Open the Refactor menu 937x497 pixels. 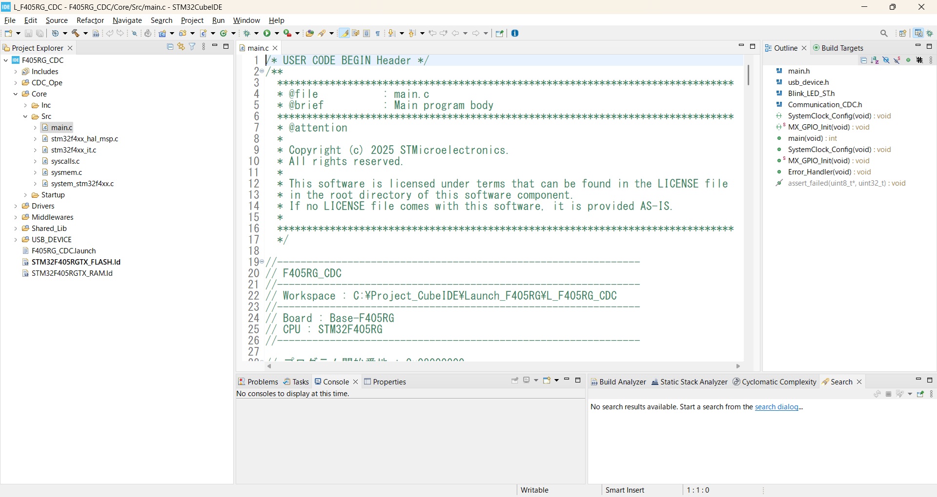click(x=90, y=20)
